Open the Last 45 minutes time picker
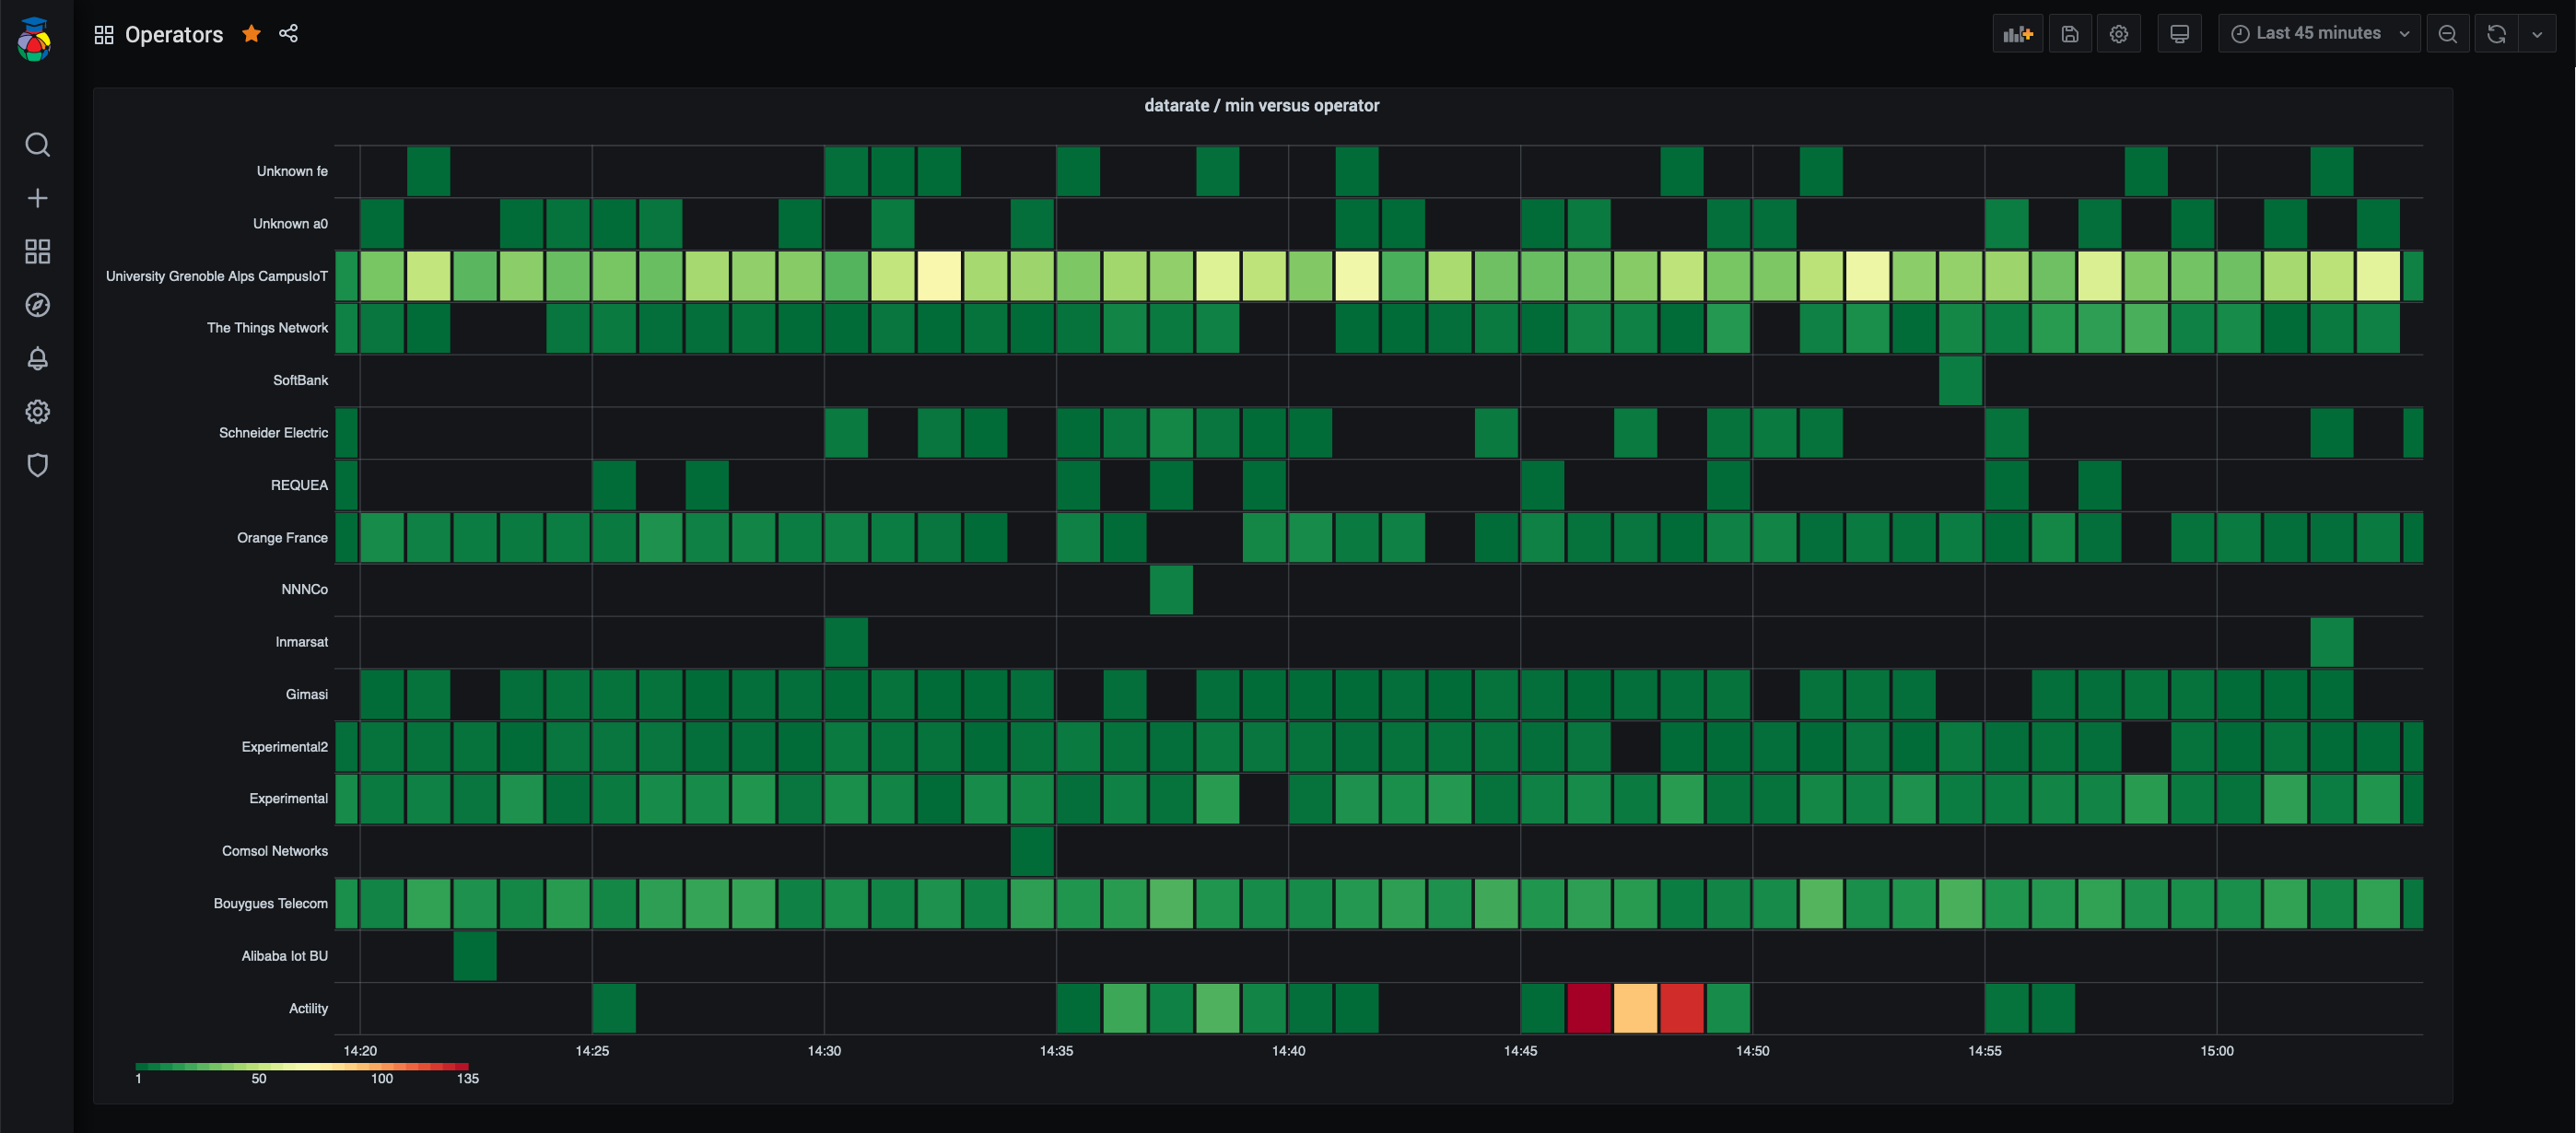The height and width of the screenshot is (1133, 2576). tap(2318, 34)
